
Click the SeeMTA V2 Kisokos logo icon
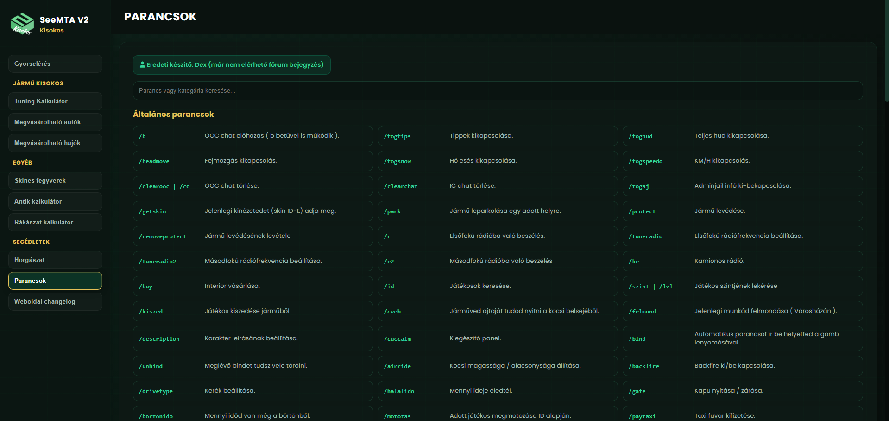[22, 24]
